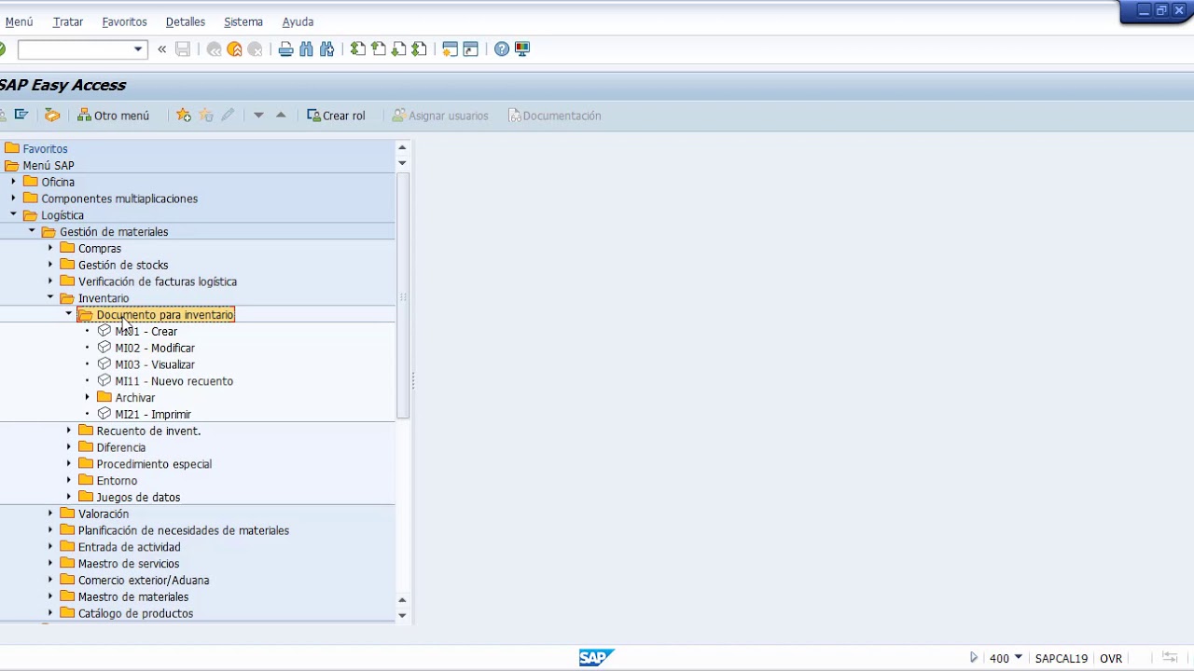Click the Crear rol button

[x=336, y=116]
